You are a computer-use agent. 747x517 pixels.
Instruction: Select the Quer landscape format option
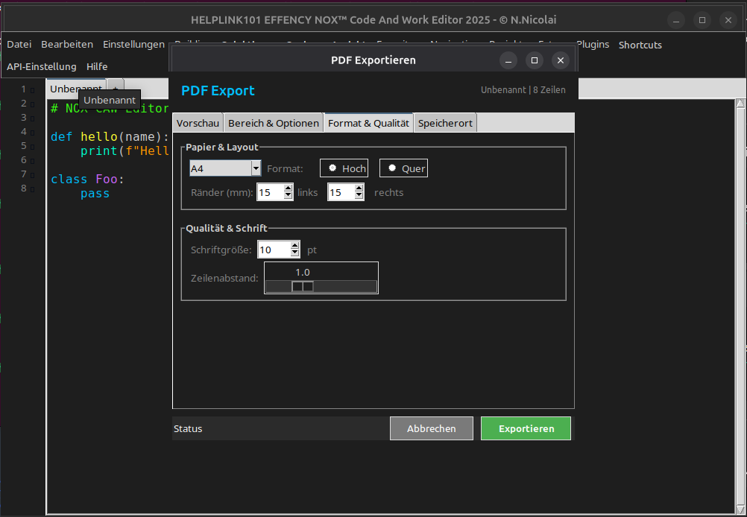click(403, 168)
